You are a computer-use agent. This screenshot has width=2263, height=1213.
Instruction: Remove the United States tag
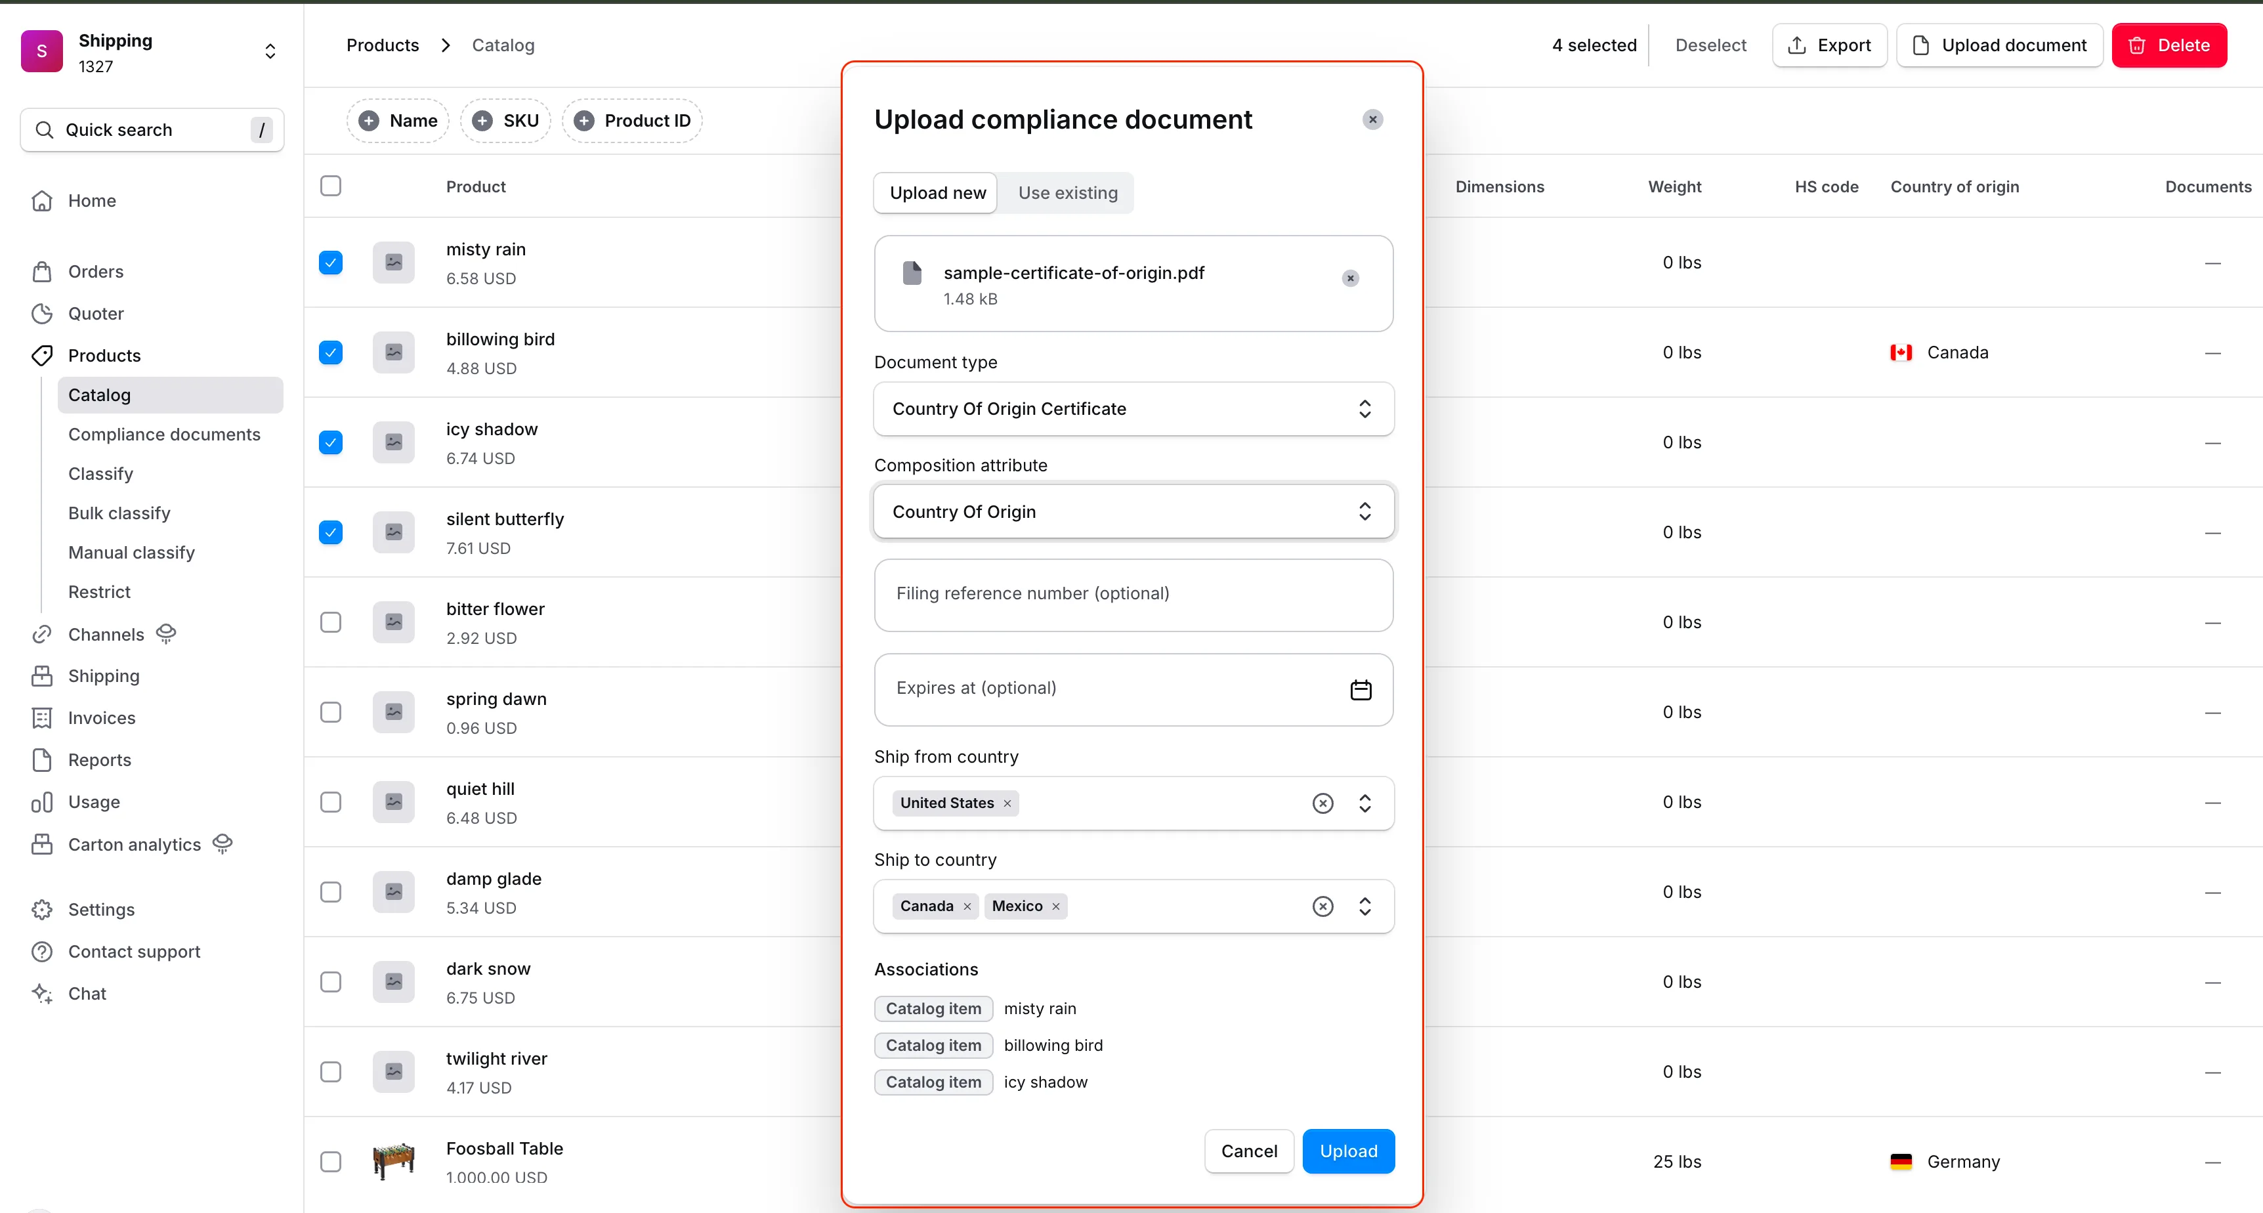[x=1007, y=803]
